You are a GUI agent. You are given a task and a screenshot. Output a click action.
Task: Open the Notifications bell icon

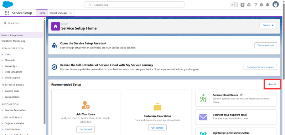(x=268, y=5)
